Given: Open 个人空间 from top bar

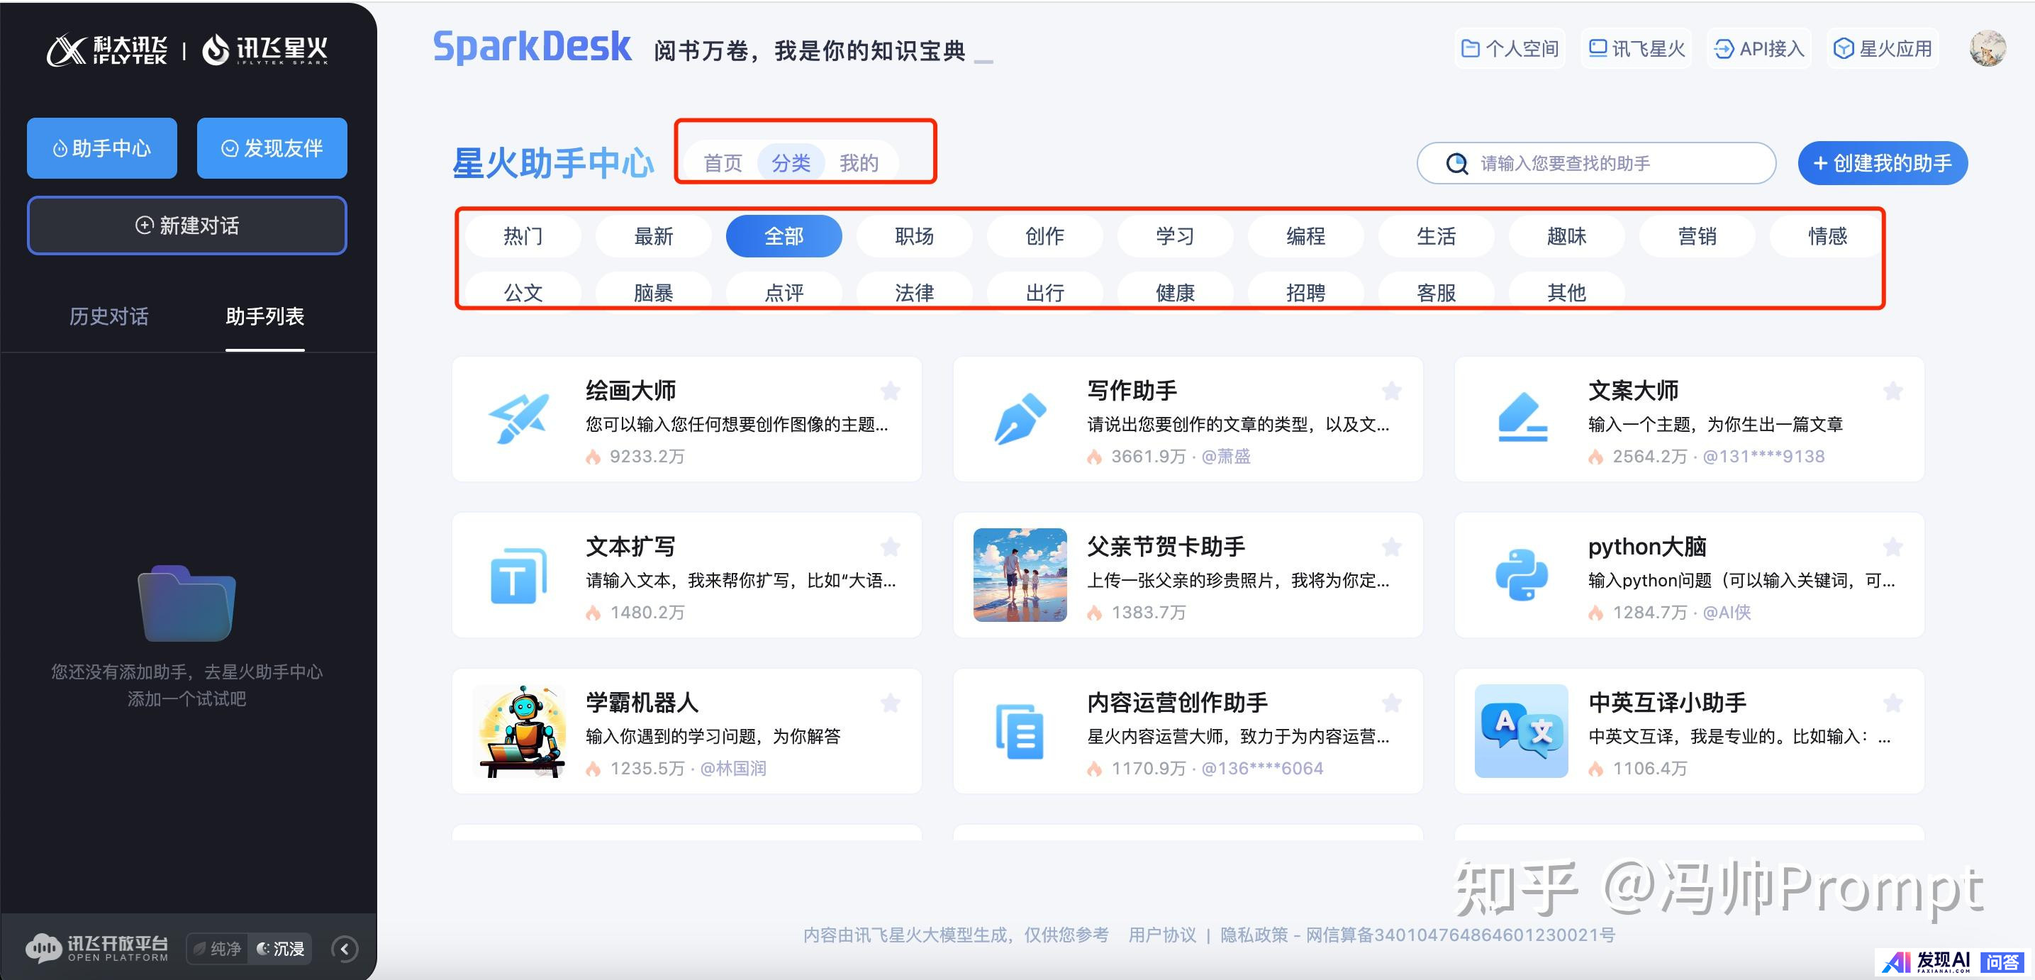Looking at the screenshot, I should point(1510,49).
